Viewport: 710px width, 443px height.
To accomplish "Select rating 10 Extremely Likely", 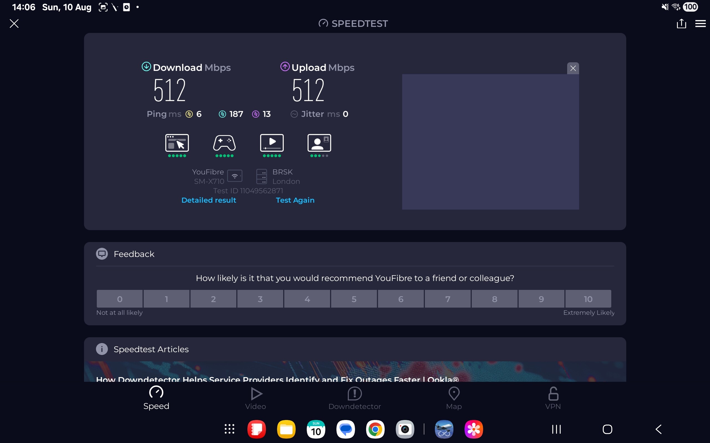I will pyautogui.click(x=588, y=299).
